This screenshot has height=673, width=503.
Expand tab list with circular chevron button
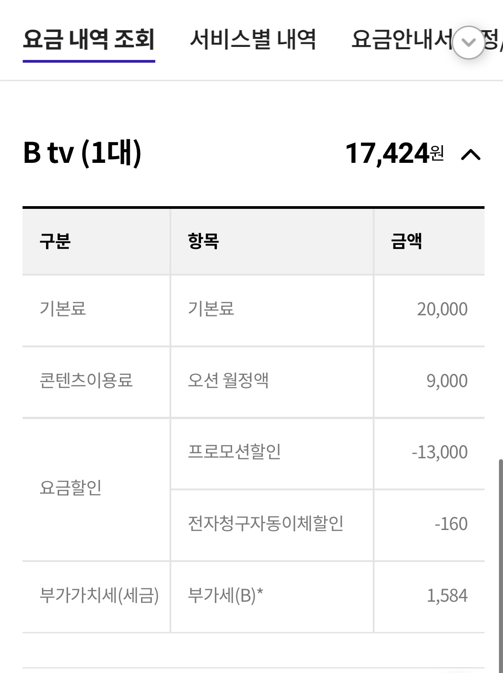(x=469, y=42)
